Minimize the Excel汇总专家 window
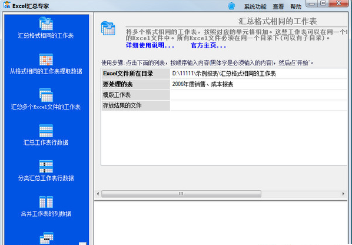Viewport: 352px width, 245px height. coord(312,4)
